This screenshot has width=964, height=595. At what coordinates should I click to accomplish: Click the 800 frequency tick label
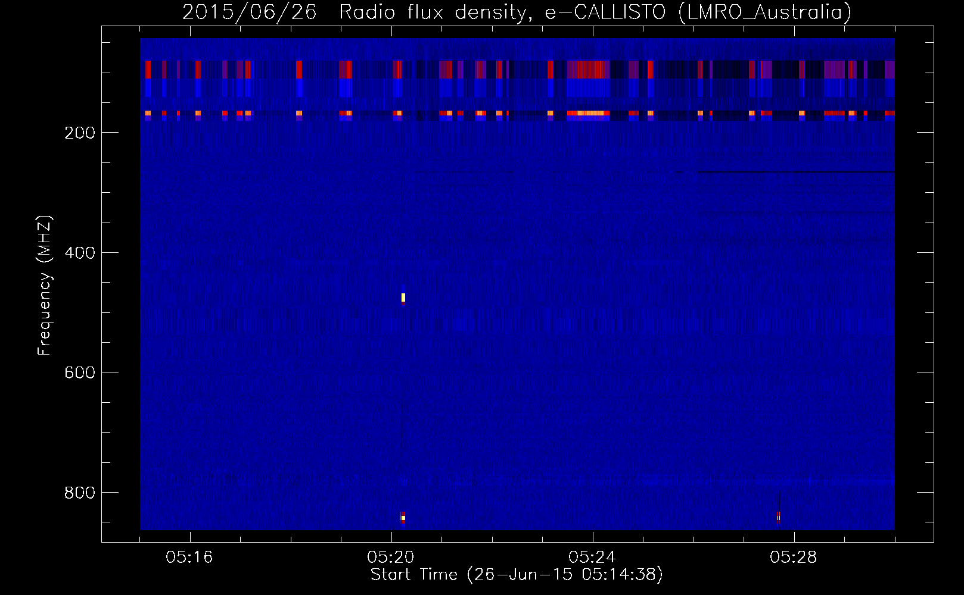point(79,493)
